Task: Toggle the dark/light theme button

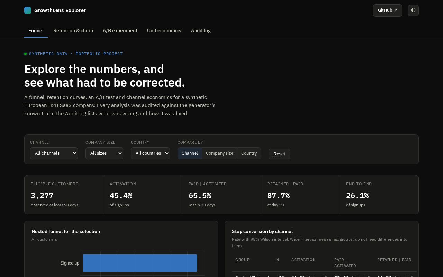Action: tap(413, 10)
